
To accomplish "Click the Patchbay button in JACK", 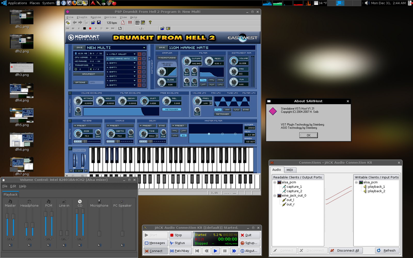I will (x=180, y=251).
